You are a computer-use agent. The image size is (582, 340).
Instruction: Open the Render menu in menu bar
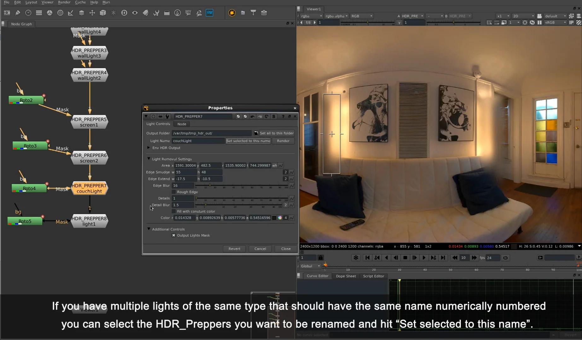(x=64, y=2)
